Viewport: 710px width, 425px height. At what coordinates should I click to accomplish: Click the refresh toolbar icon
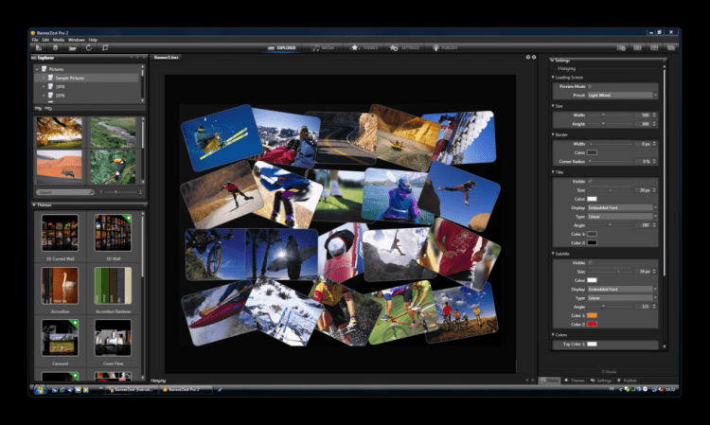coord(88,46)
